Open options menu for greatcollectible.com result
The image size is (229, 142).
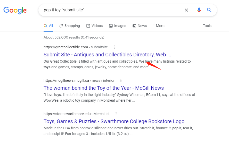(114, 47)
